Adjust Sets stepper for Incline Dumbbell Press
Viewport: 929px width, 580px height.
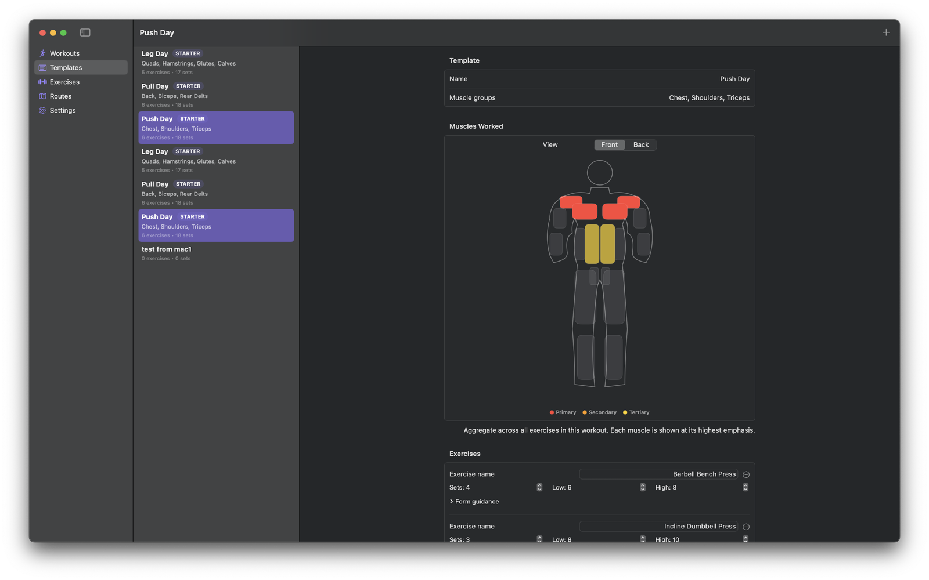[x=539, y=539]
